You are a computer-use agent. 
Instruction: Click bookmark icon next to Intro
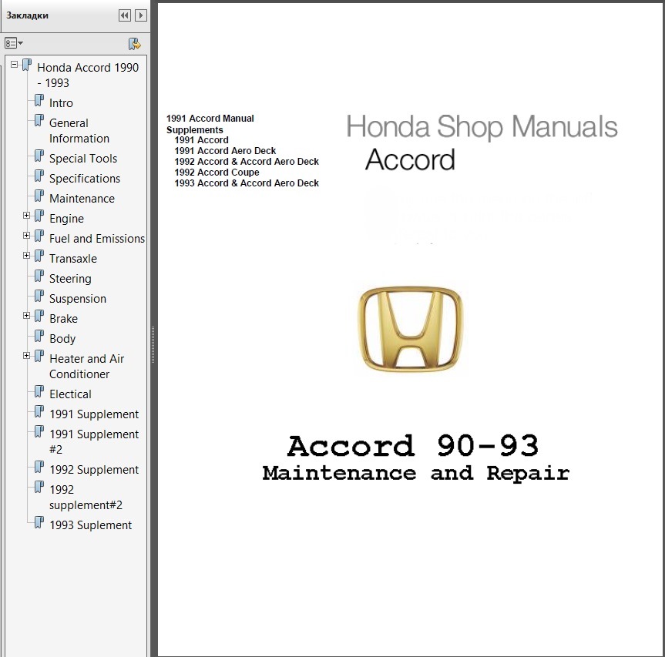[x=39, y=100]
